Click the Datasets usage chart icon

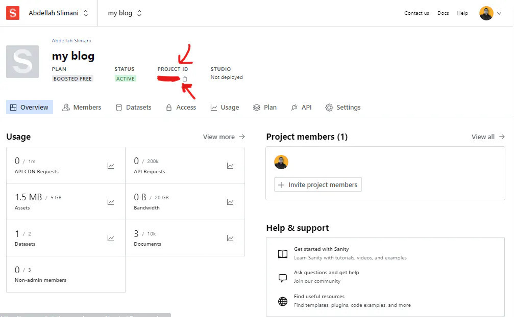111,237
